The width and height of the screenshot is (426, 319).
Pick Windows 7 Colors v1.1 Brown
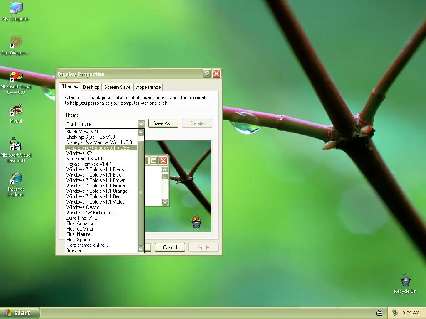pos(102,180)
